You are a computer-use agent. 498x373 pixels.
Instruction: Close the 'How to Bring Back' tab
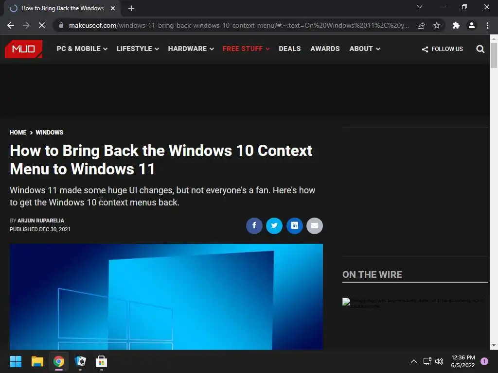113,8
